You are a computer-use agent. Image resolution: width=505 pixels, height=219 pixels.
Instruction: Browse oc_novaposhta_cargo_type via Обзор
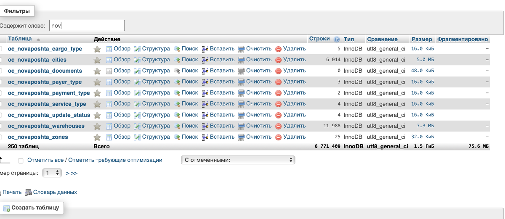[118, 49]
